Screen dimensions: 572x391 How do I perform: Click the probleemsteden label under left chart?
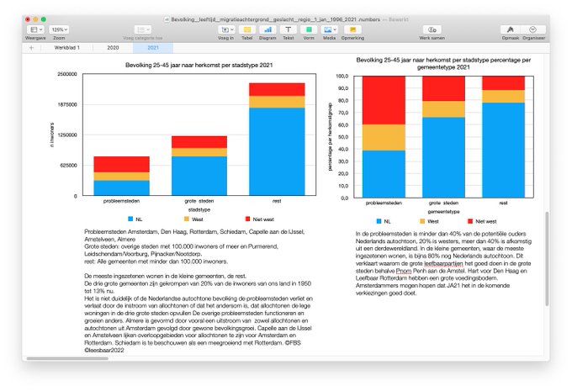121,201
